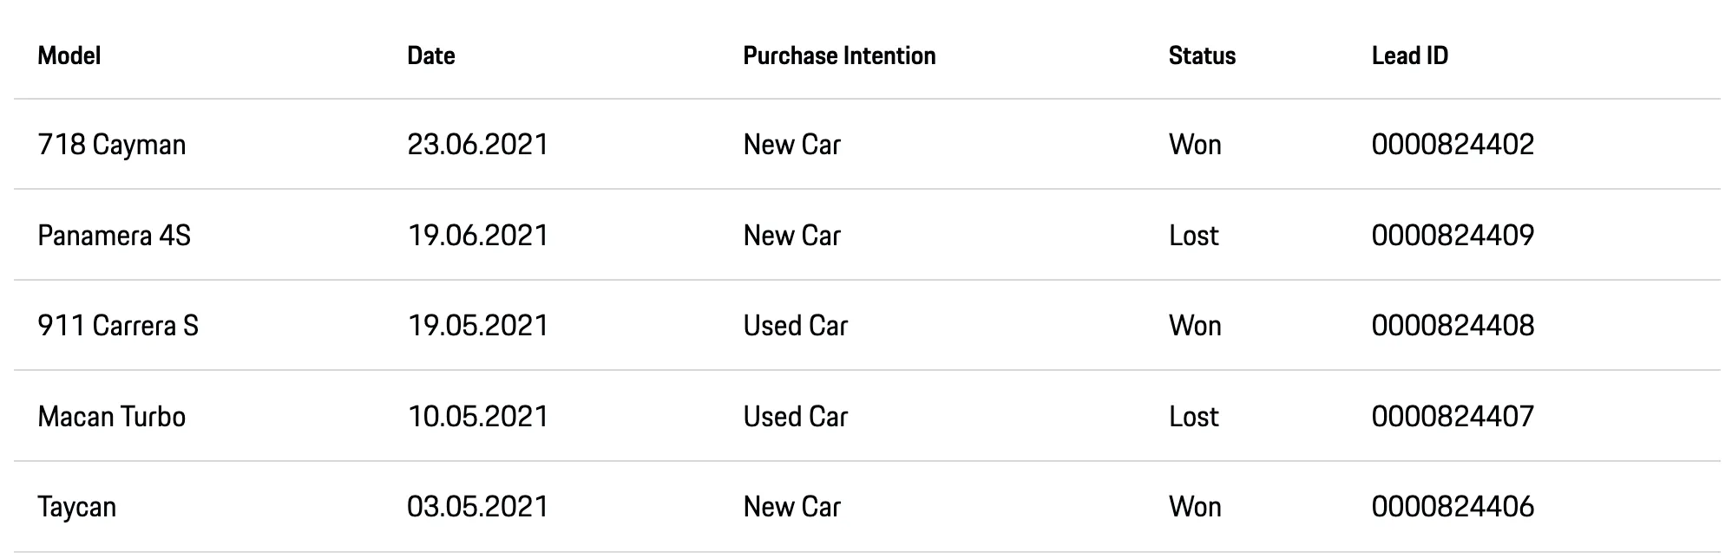This screenshot has height=558, width=1732.
Task: Click the date 10.05.2021
Action: (477, 417)
